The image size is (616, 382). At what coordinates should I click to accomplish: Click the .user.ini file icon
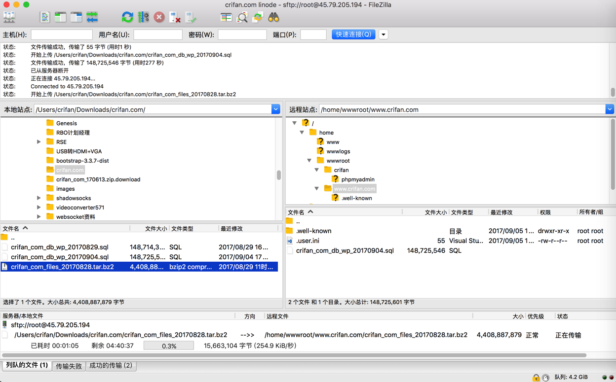(290, 241)
